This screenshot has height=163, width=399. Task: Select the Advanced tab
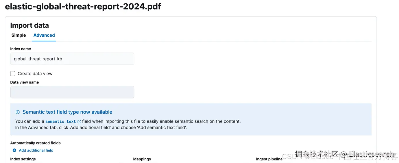point(44,35)
